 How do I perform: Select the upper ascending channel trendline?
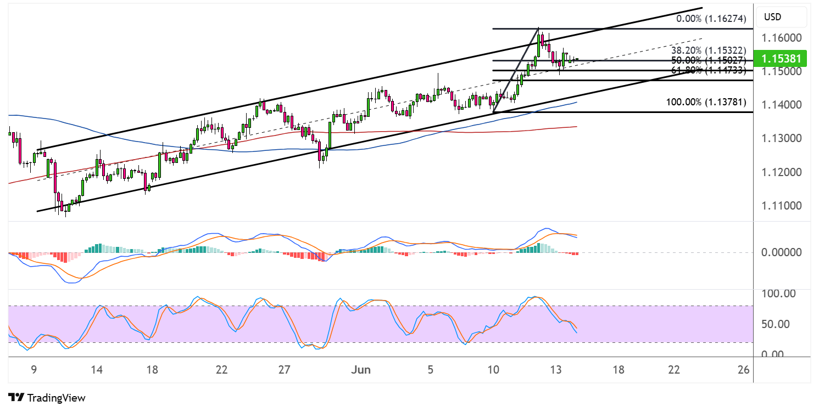369,78
